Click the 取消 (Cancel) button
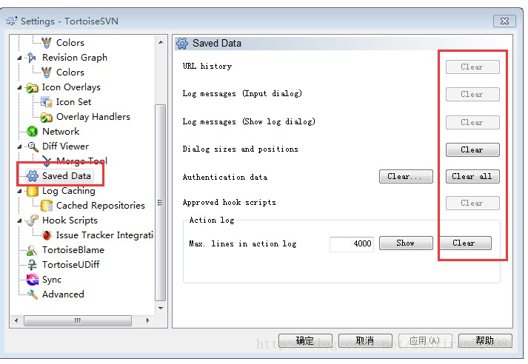Viewport: 528px width, 364px height. [x=365, y=341]
